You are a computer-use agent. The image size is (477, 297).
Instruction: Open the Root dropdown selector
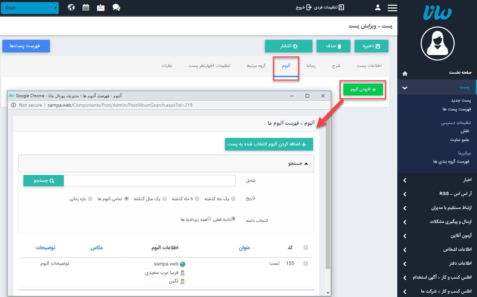[x=30, y=8]
